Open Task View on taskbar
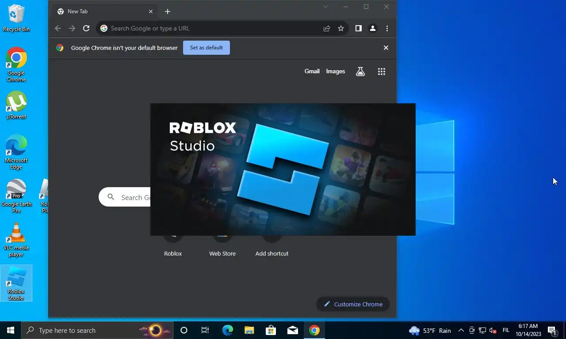Image resolution: width=566 pixels, height=339 pixels. tap(205, 330)
